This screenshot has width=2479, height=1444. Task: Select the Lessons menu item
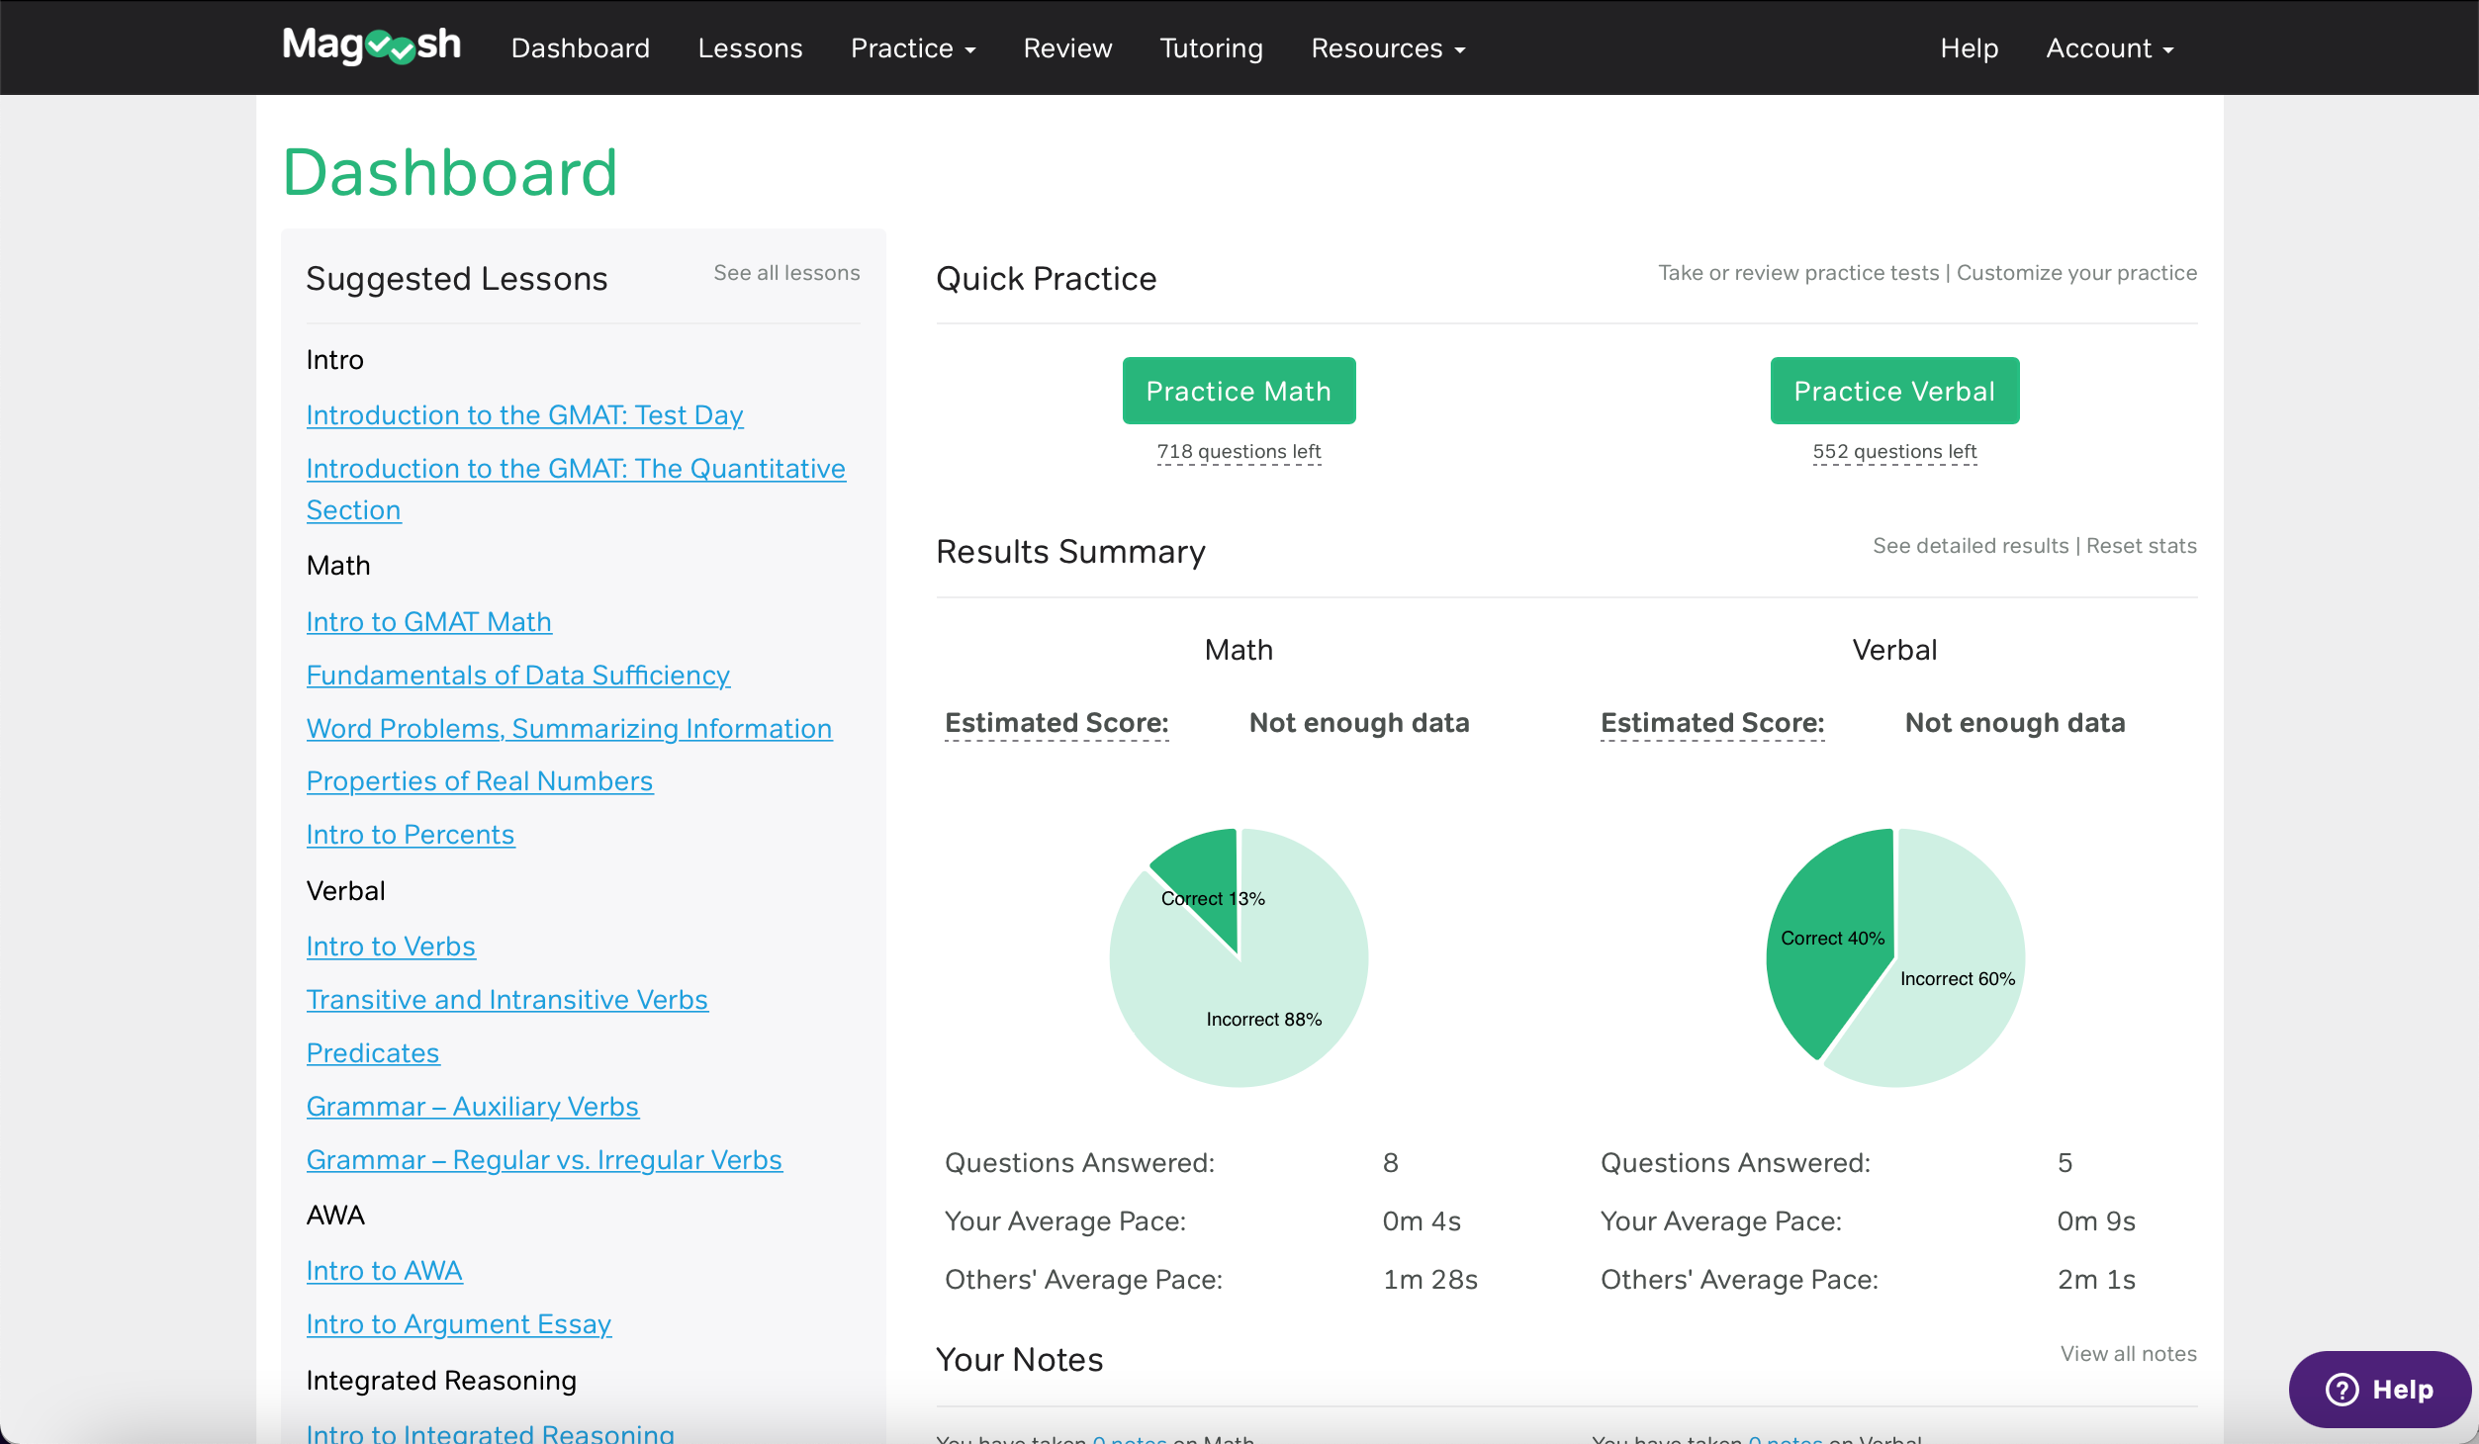click(x=750, y=46)
